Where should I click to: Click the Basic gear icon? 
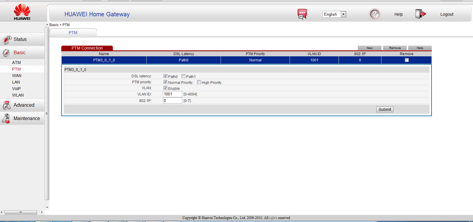6,53
